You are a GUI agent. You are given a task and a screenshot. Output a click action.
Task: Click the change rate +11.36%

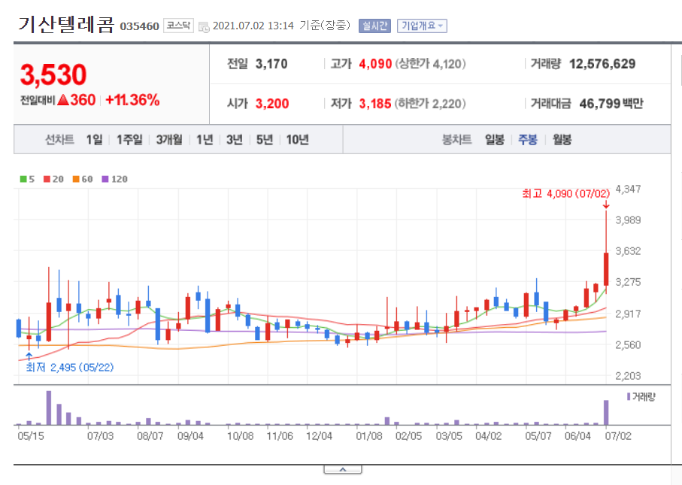click(132, 100)
